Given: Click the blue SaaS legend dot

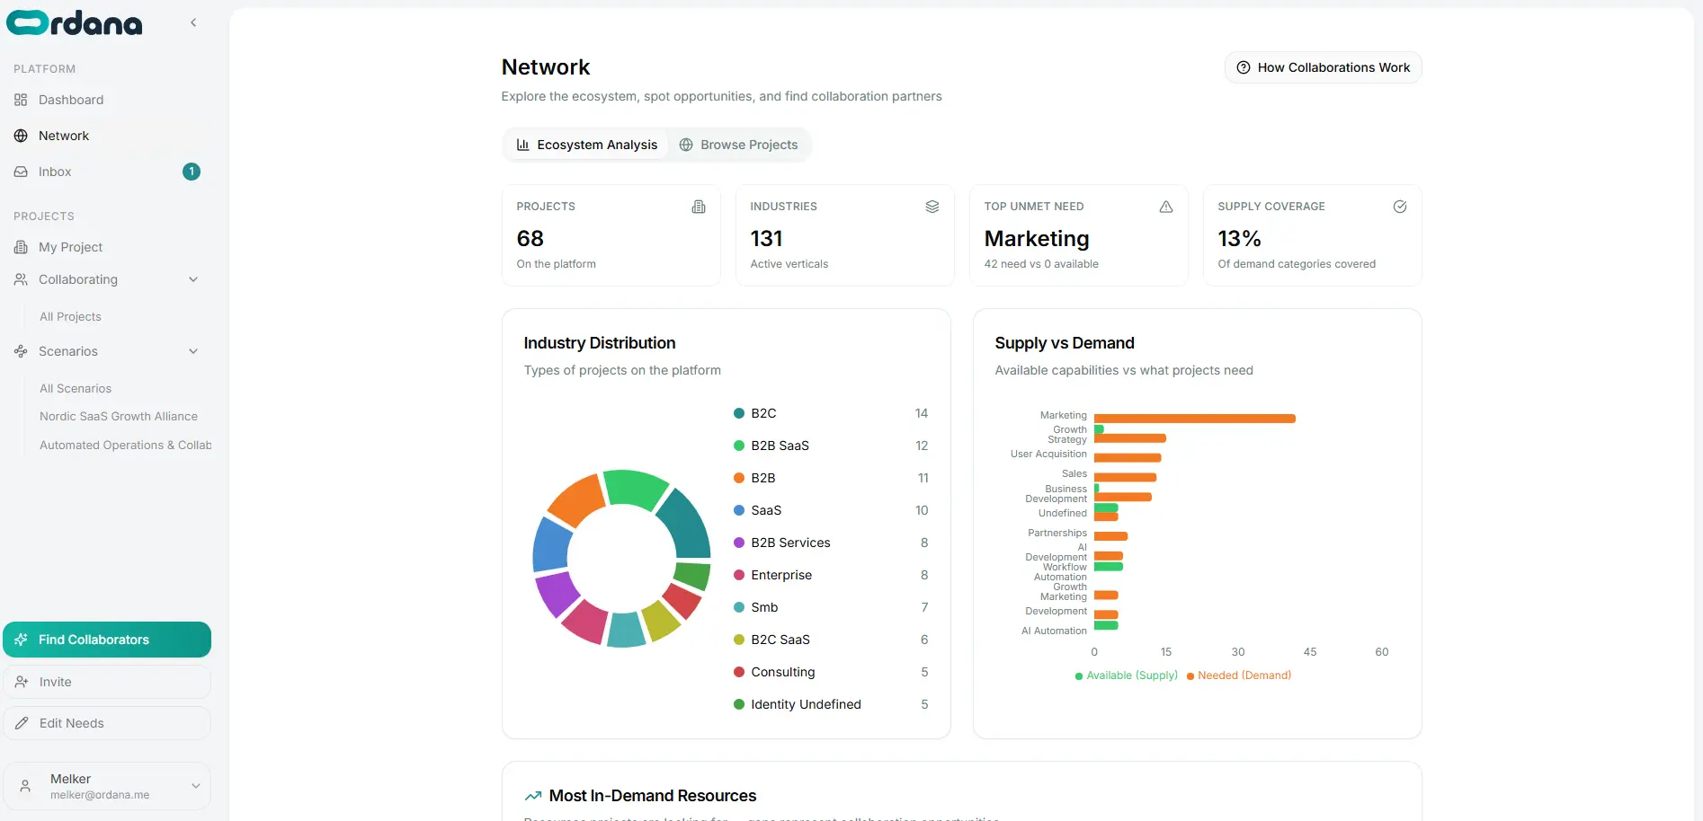Looking at the screenshot, I should (739, 510).
